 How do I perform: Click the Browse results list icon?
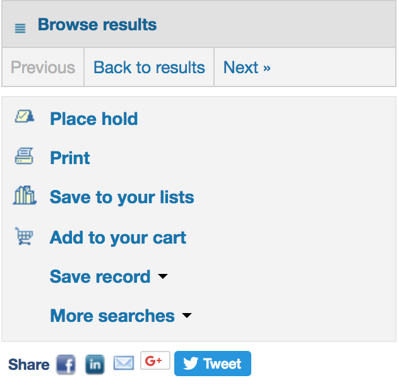tap(20, 28)
